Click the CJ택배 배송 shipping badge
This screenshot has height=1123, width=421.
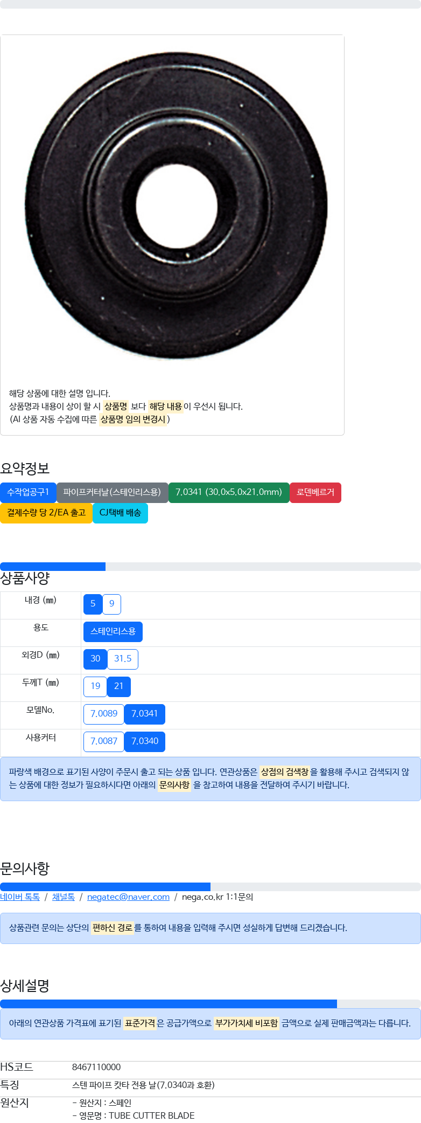[x=120, y=513]
